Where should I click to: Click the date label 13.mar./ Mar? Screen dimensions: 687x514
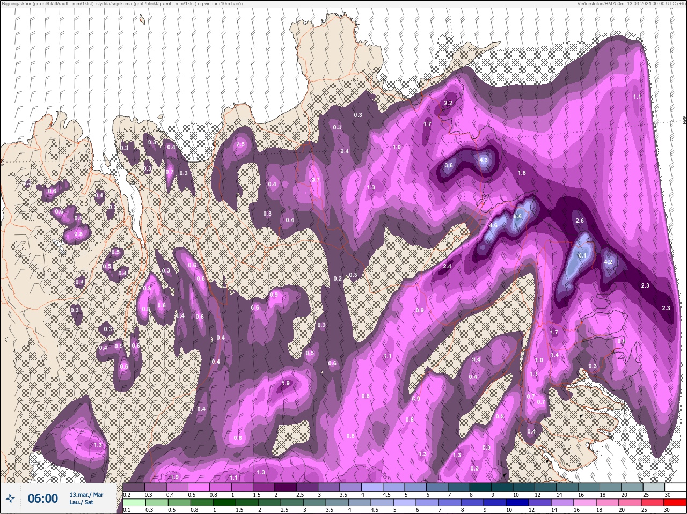(86, 495)
